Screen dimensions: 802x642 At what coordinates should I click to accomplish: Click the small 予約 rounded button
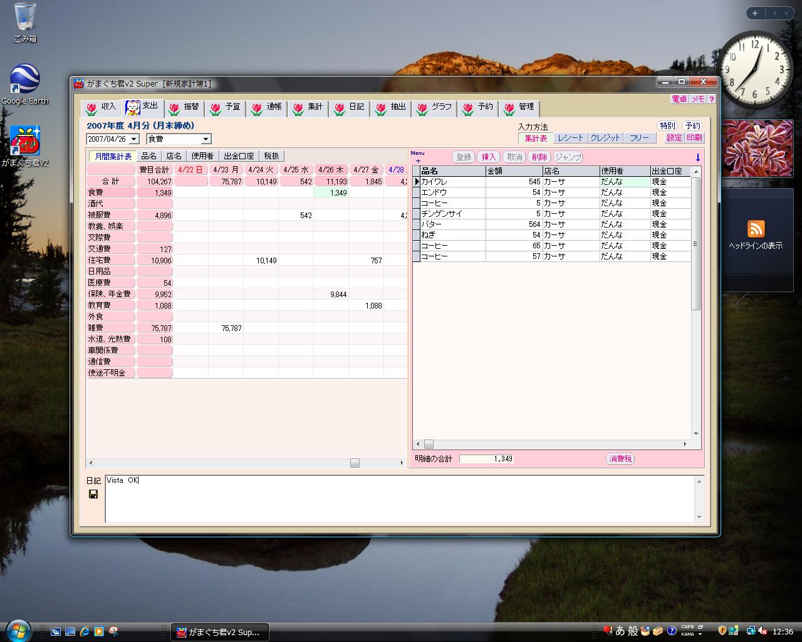693,126
